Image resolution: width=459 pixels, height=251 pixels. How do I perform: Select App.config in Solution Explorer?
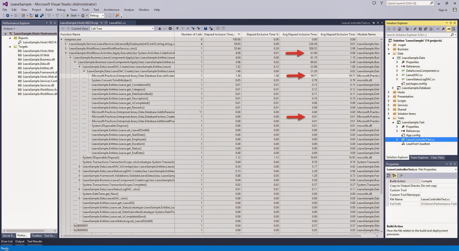coord(413,135)
